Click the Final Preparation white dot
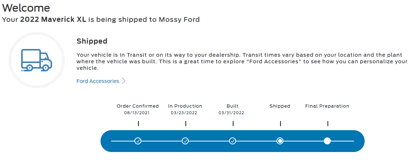The width and height of the screenshot is (416, 160). coord(327,141)
